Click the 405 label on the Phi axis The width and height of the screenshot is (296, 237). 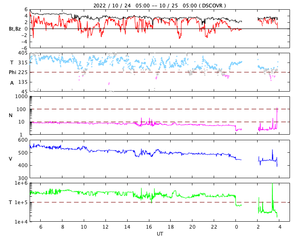click(x=23, y=53)
